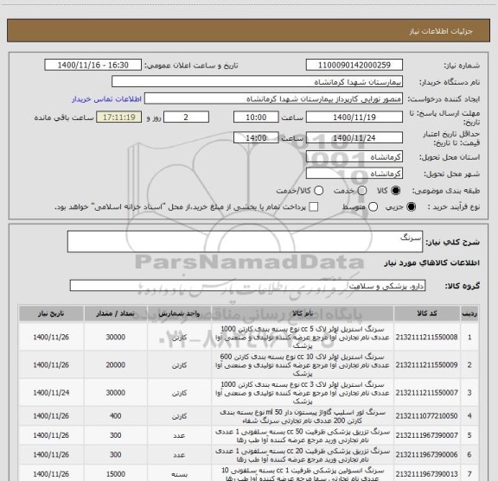Click the شهر محل تحویل field کرمانشاه
This screenshot has width=498, height=481.
coord(354,174)
